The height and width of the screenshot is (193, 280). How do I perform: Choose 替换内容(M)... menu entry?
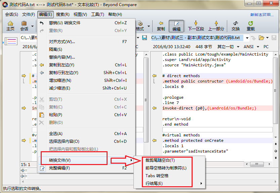pos(86,57)
